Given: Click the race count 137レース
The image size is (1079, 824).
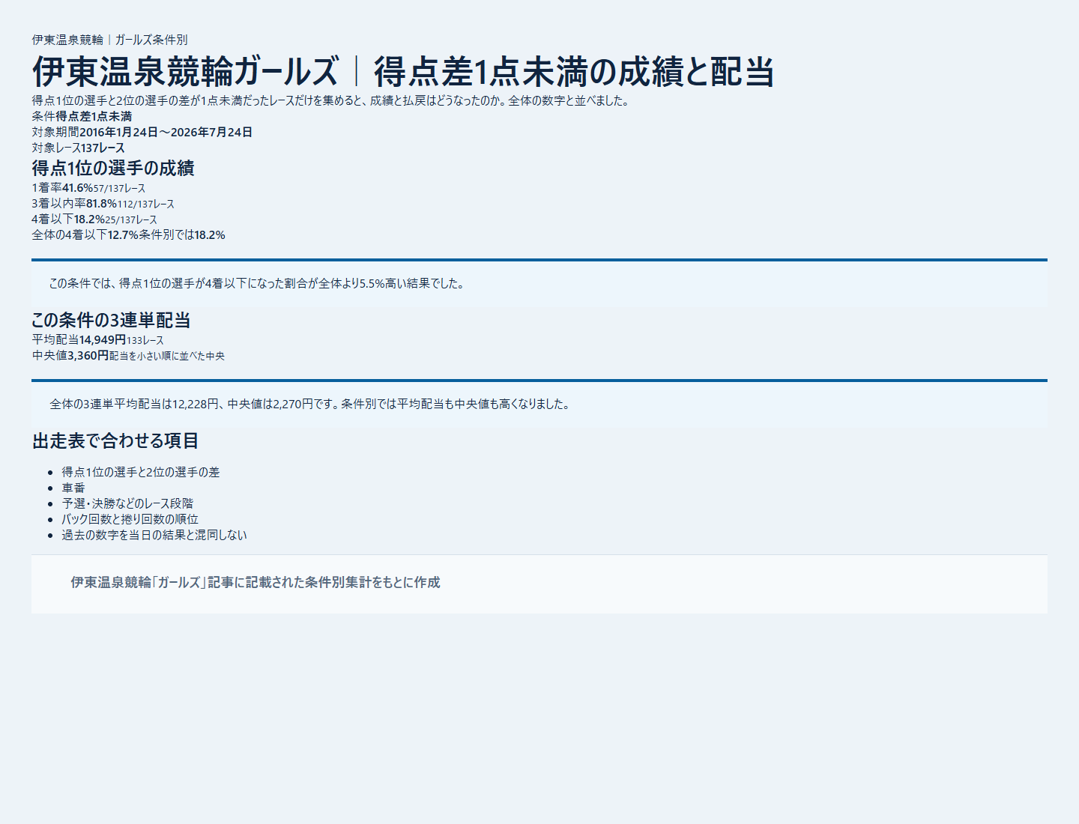Looking at the screenshot, I should (103, 148).
